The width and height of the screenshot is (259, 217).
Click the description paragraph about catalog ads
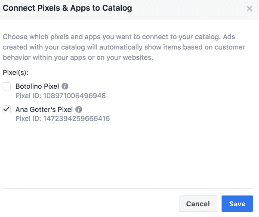click(124, 47)
